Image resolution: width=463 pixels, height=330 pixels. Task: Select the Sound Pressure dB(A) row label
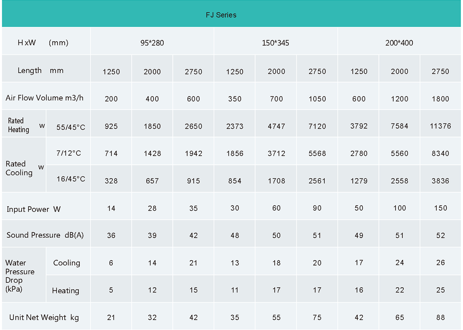[45, 235]
